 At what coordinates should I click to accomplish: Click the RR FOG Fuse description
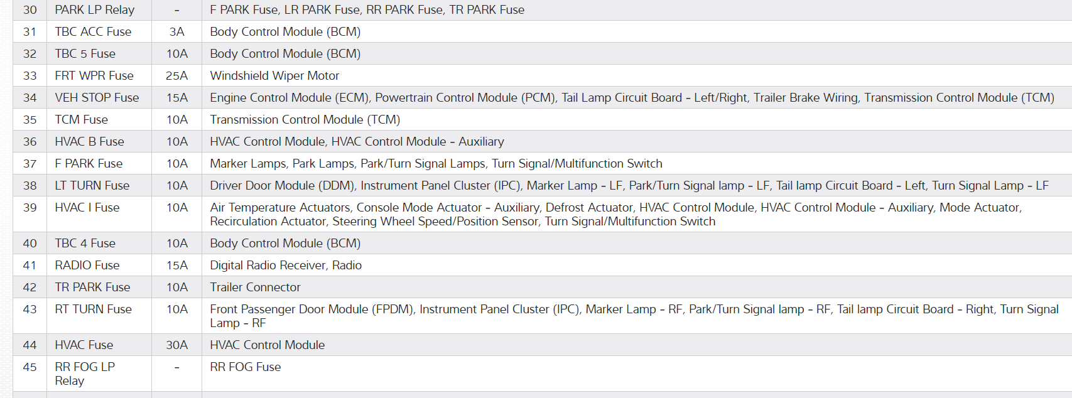245,367
